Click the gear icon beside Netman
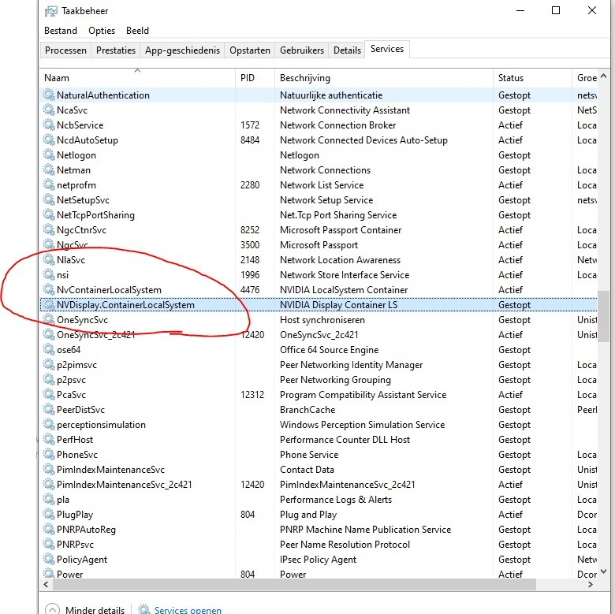This screenshot has height=614, width=615. [49, 169]
